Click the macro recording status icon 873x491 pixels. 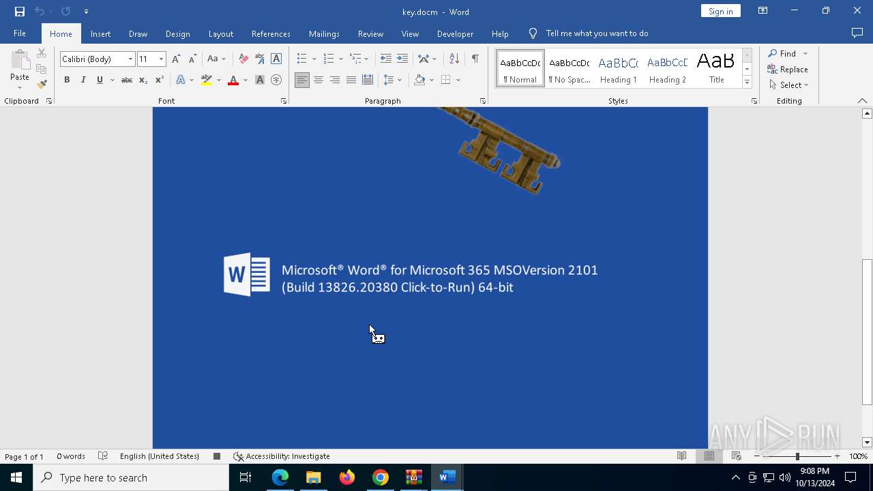[217, 456]
